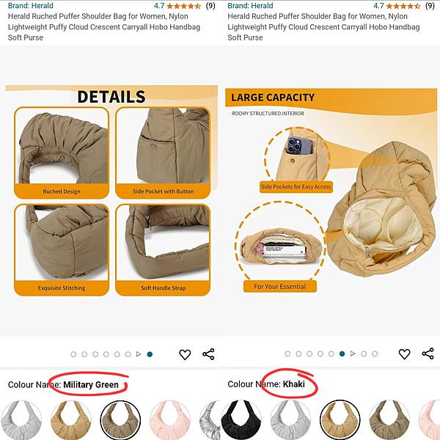Tap the share icon on left listing
The height and width of the screenshot is (440, 440).
[x=208, y=354]
